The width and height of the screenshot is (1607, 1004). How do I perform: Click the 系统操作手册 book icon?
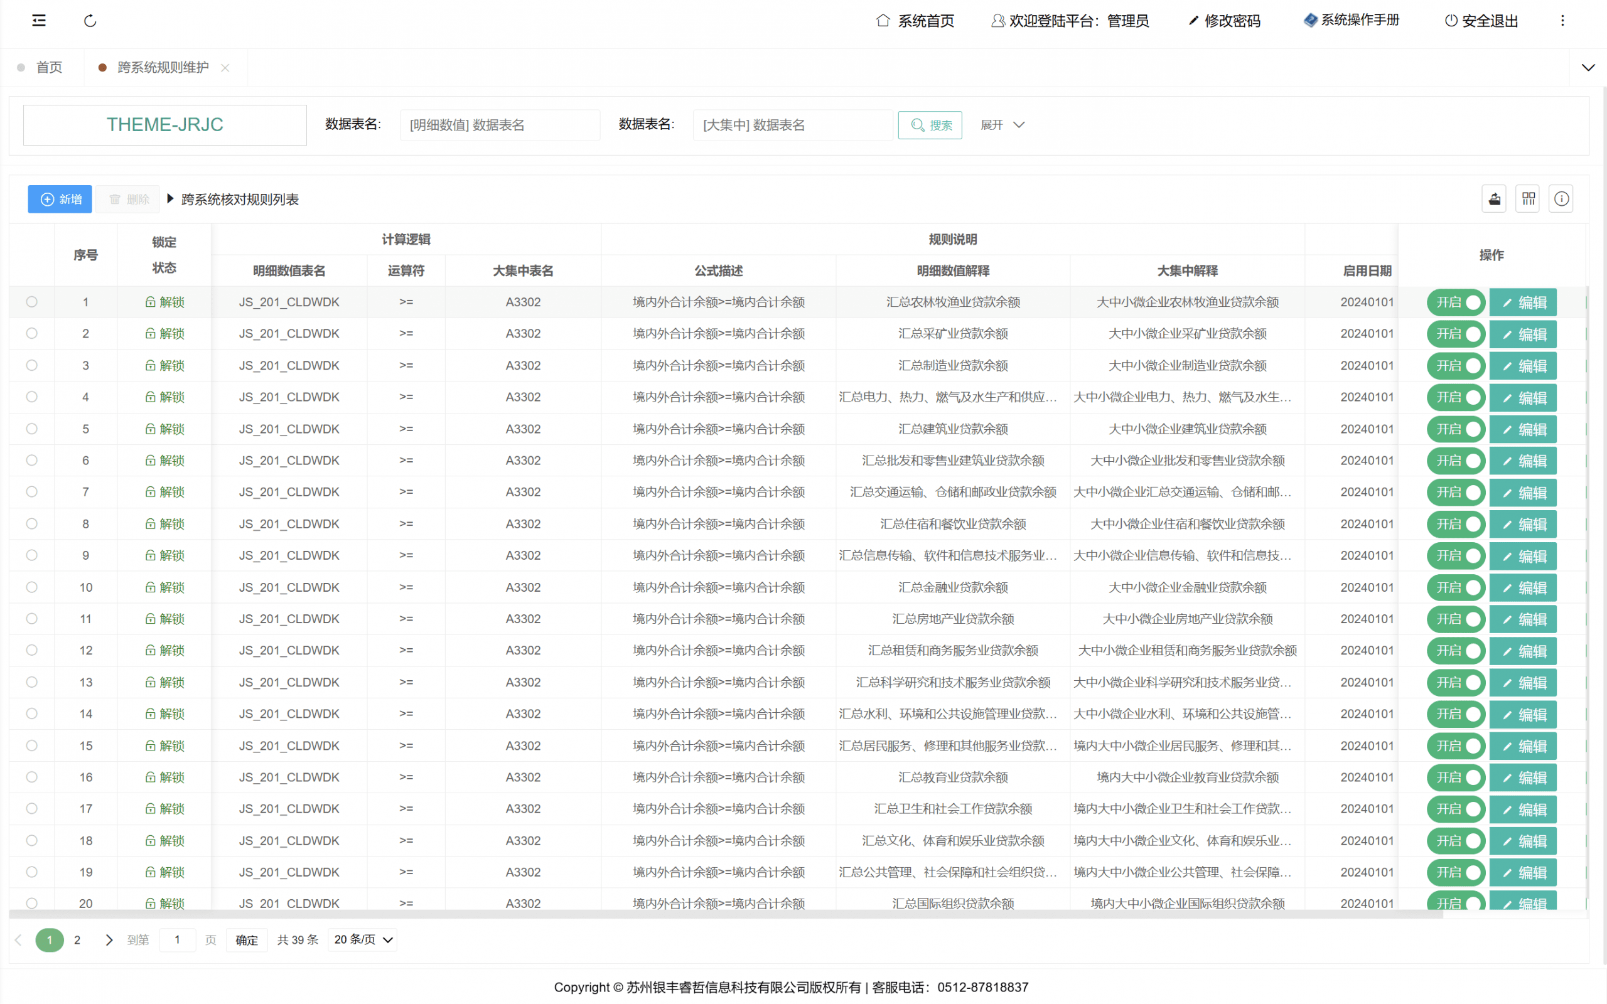pyautogui.click(x=1310, y=21)
